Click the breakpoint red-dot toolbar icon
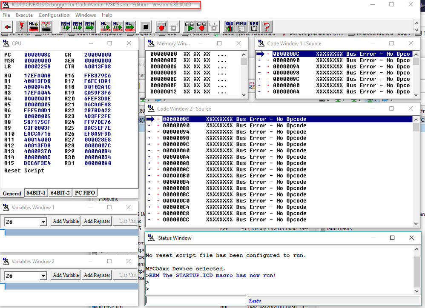Image resolution: width=425 pixels, height=308 pixels. [161, 27]
